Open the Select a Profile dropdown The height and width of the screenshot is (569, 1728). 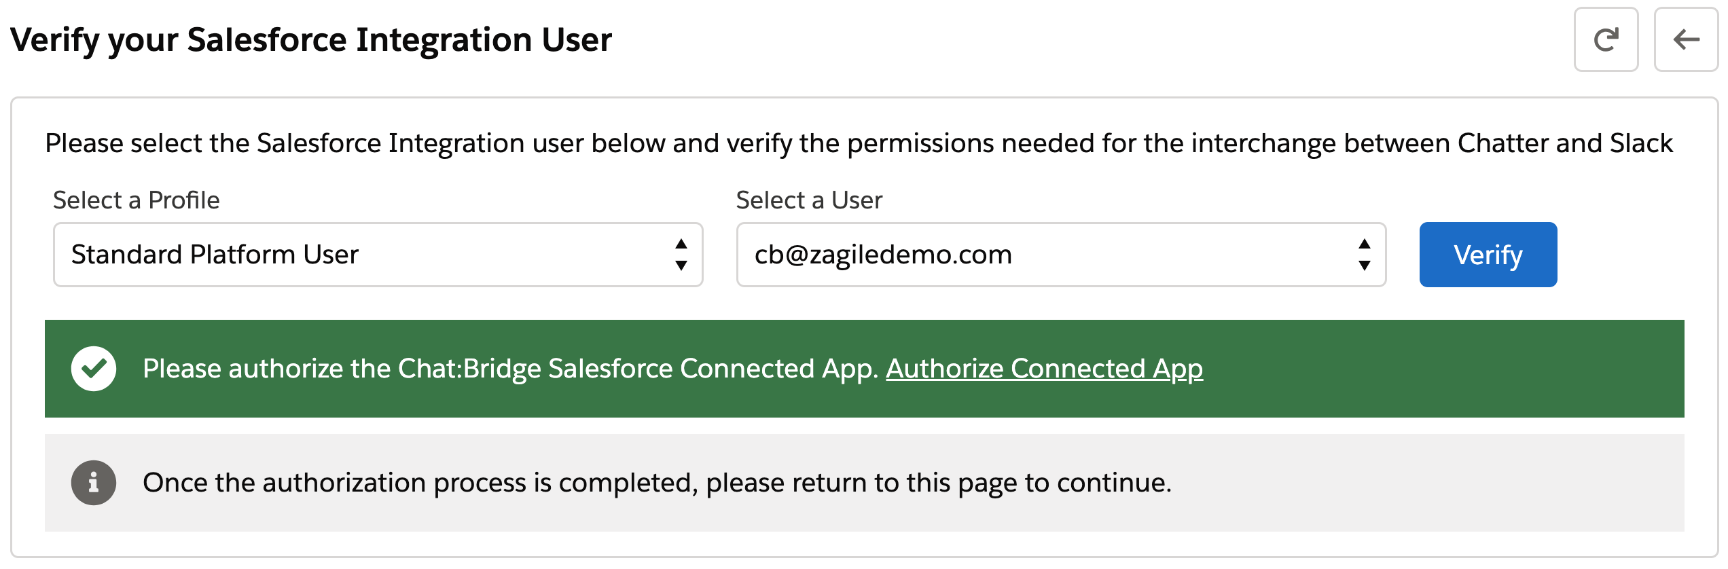[x=378, y=255]
